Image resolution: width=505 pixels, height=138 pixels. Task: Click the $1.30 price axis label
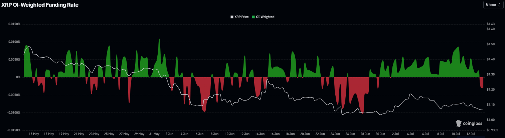coord(491,74)
